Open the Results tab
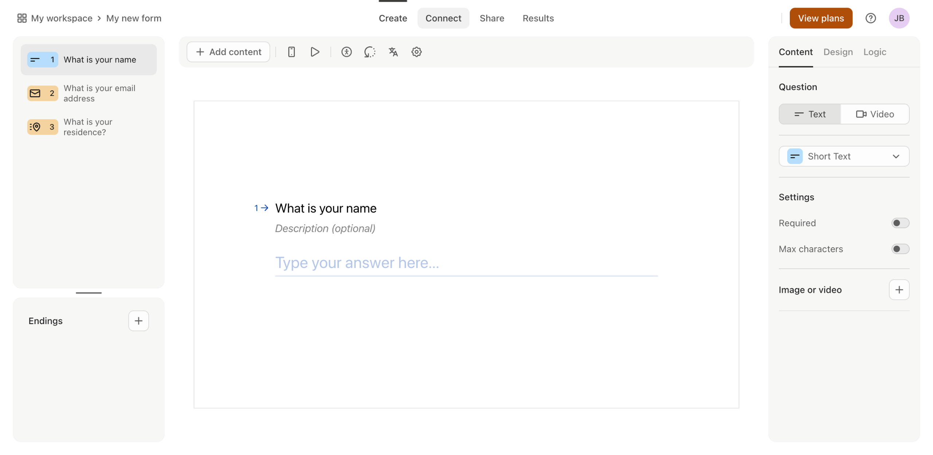Screen dimensions: 933x455 coord(538,18)
